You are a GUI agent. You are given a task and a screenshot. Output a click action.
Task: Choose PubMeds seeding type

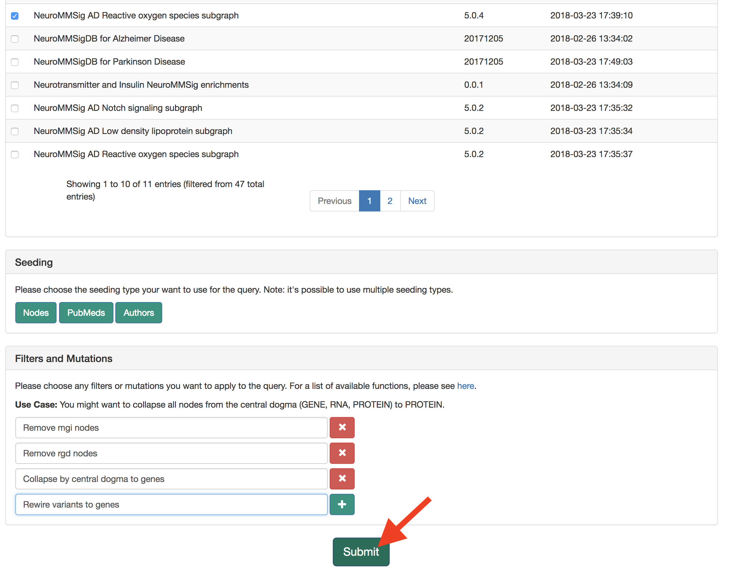pos(86,313)
